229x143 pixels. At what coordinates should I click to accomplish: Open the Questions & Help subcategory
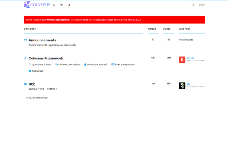(x=41, y=64)
